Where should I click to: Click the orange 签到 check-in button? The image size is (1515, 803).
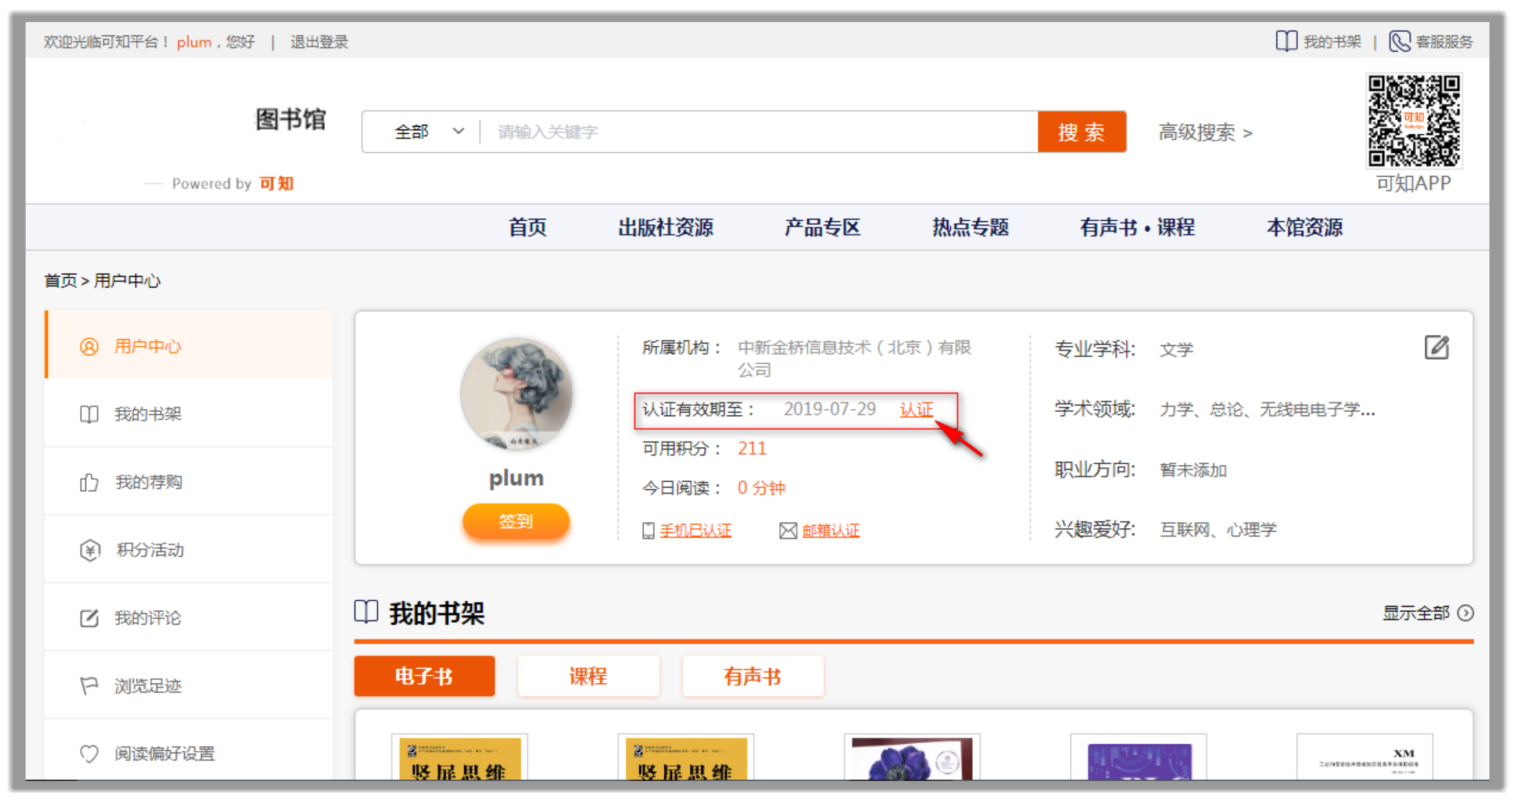(x=516, y=521)
